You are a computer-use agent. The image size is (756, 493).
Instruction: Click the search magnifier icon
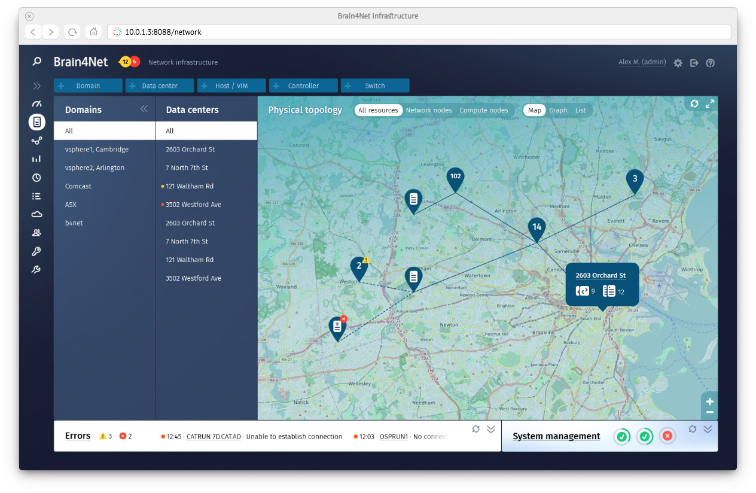coord(37,62)
